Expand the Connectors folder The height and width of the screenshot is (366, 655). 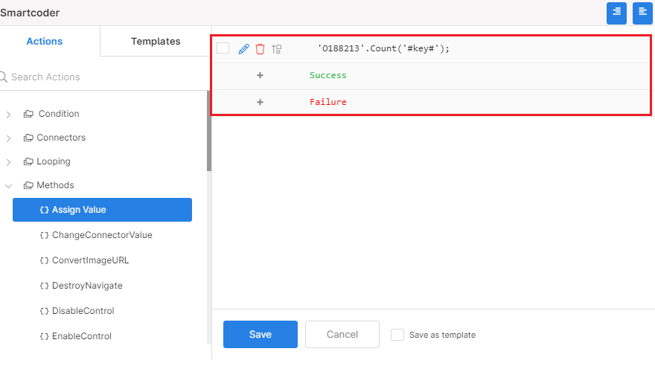point(8,138)
